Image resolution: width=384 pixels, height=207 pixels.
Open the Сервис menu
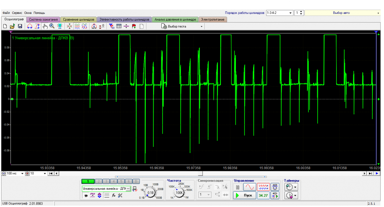point(17,13)
